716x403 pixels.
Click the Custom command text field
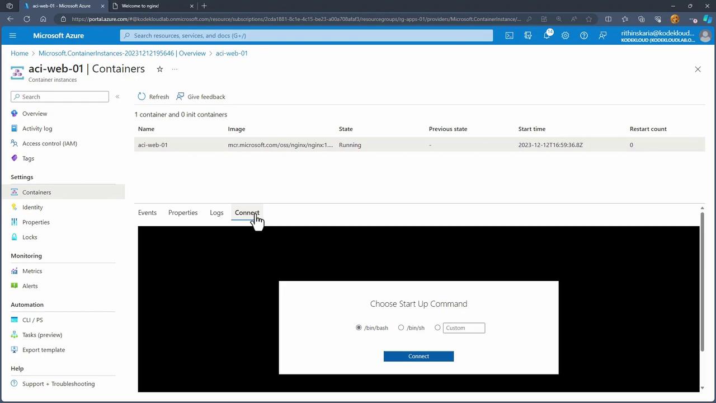464,328
